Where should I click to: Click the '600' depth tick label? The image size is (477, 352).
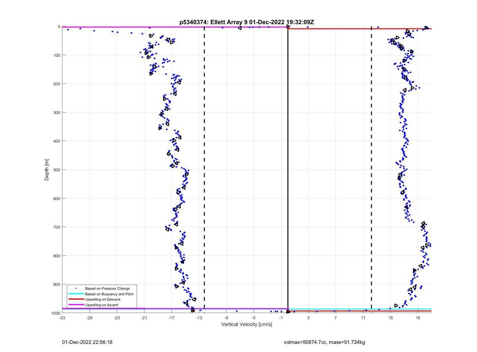point(56,198)
